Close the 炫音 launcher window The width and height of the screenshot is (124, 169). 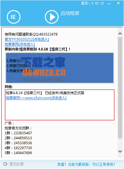click(x=118, y=3)
